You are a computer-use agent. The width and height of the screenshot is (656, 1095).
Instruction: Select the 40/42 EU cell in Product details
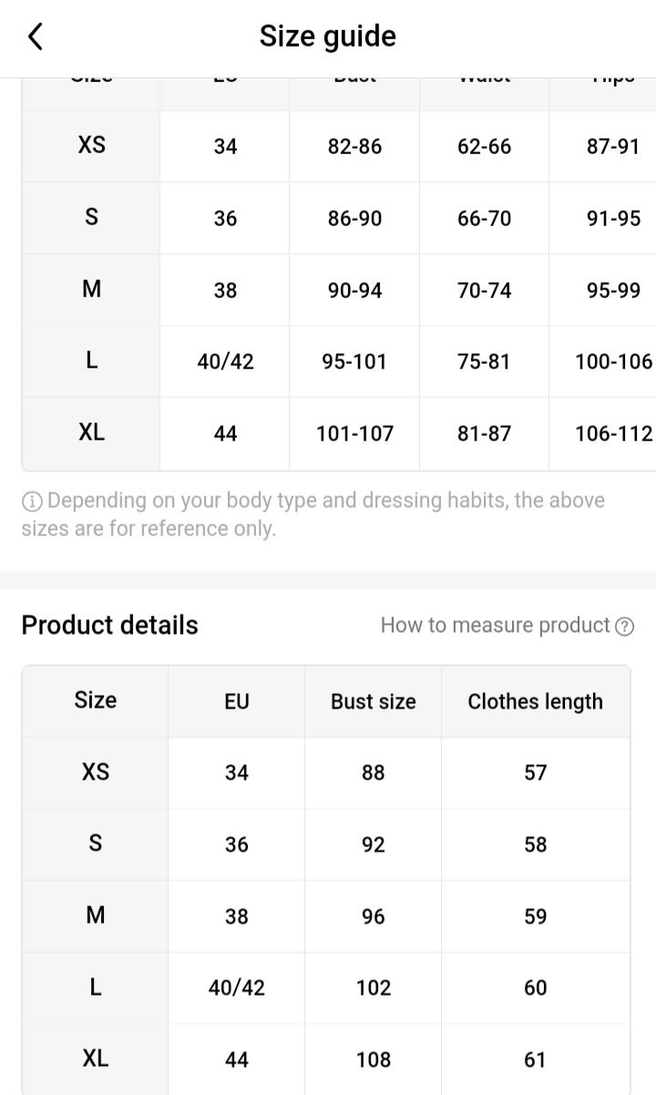pos(236,987)
